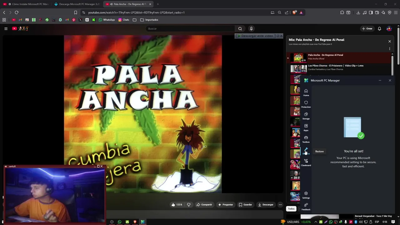Open WhatsApp from the Windows taskbar
Image resolution: width=400 pixels, height=225 pixels.
(x=119, y=222)
